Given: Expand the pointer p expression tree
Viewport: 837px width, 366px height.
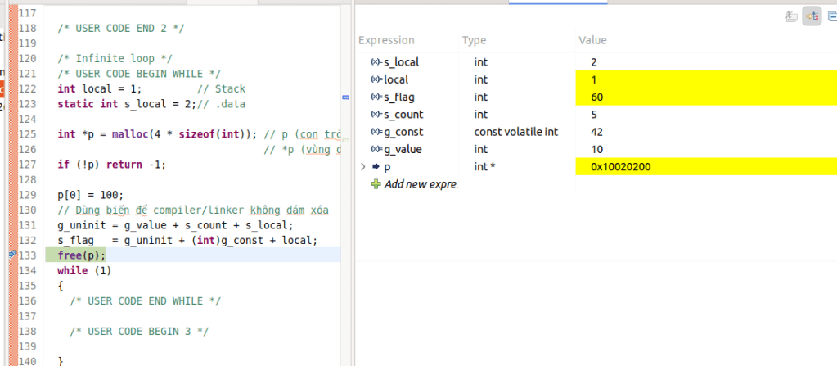Looking at the screenshot, I should point(363,167).
